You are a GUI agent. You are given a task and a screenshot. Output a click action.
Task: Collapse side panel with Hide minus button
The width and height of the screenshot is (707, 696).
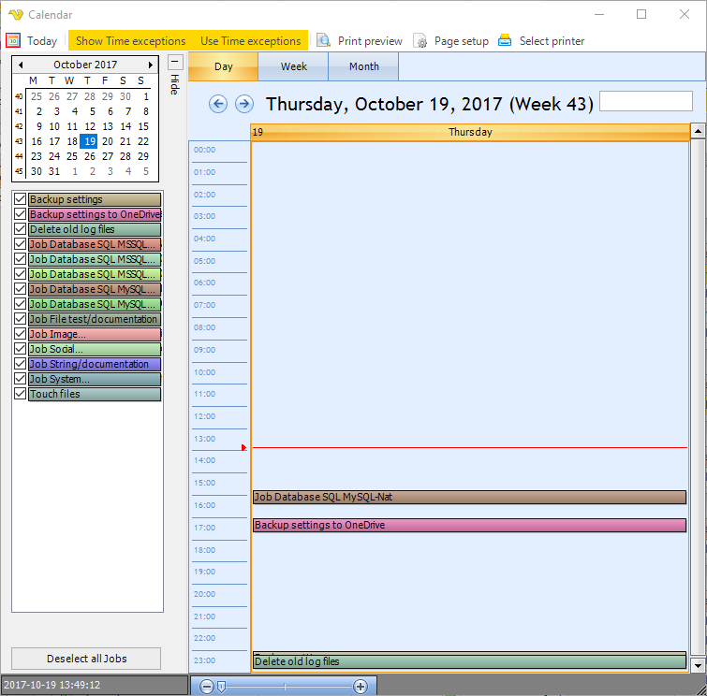(175, 62)
